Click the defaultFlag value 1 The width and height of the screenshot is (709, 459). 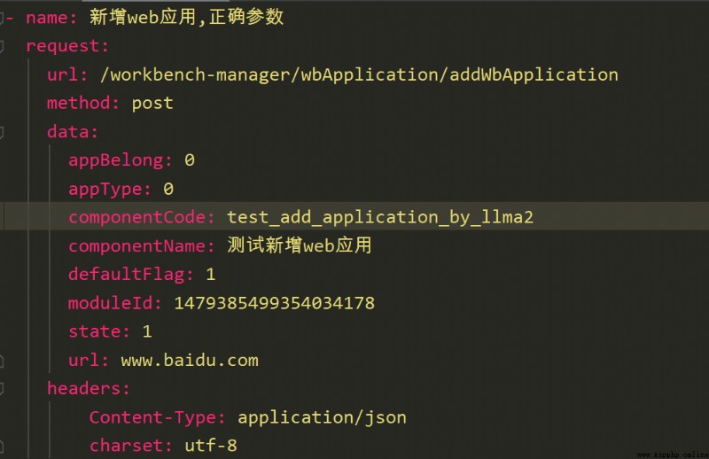[x=210, y=275]
